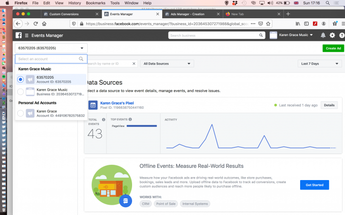The width and height of the screenshot is (345, 215).
Task: Click the Search by name or ID field
Action: click(x=112, y=63)
